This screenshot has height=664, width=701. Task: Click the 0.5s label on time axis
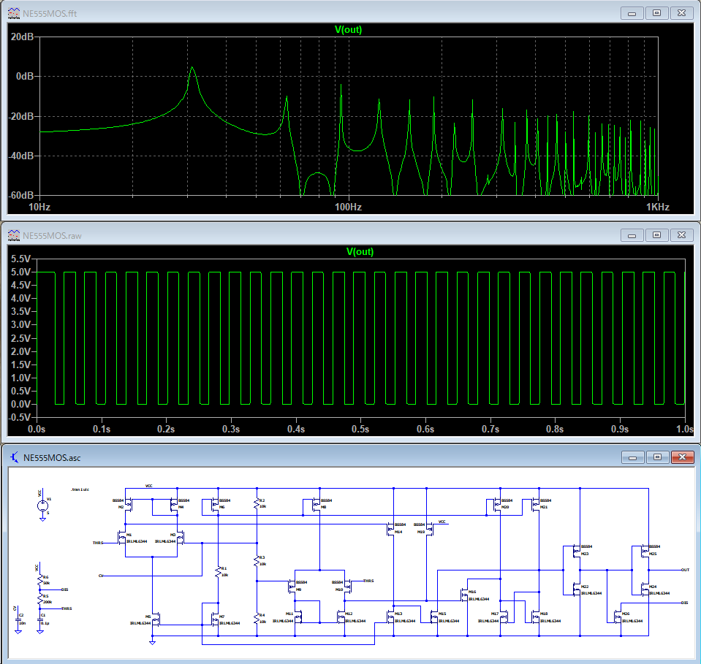tap(360, 430)
